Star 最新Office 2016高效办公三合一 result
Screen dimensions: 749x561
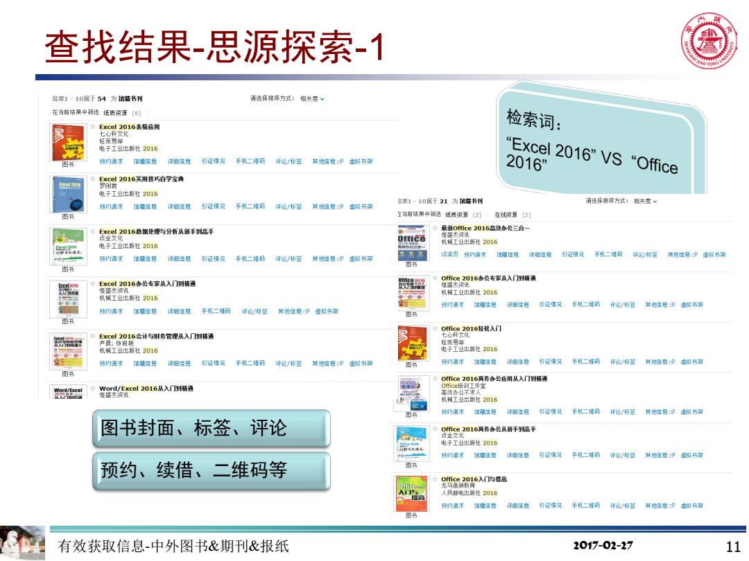(x=435, y=228)
